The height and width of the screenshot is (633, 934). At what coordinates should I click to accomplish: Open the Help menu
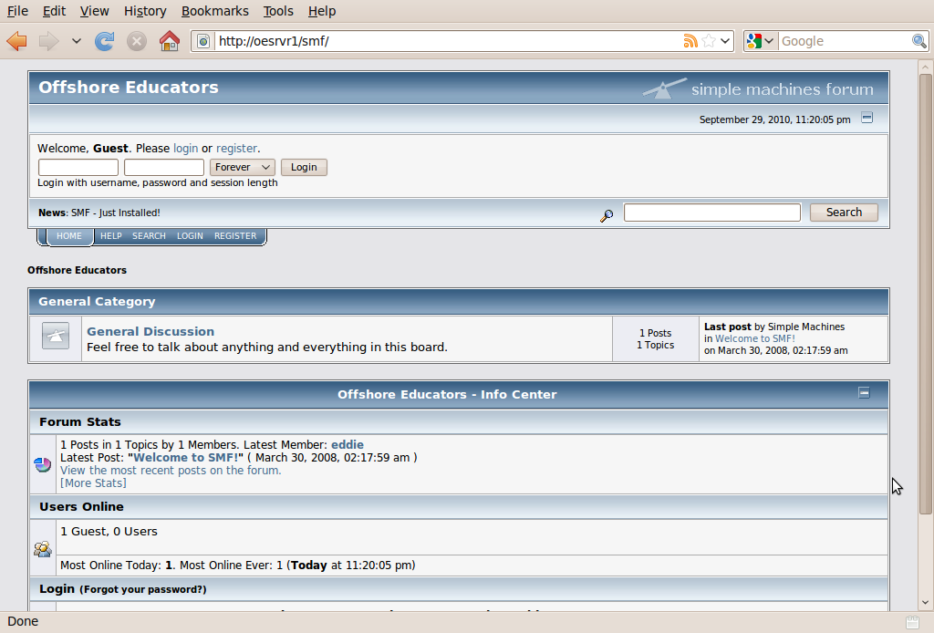point(322,11)
